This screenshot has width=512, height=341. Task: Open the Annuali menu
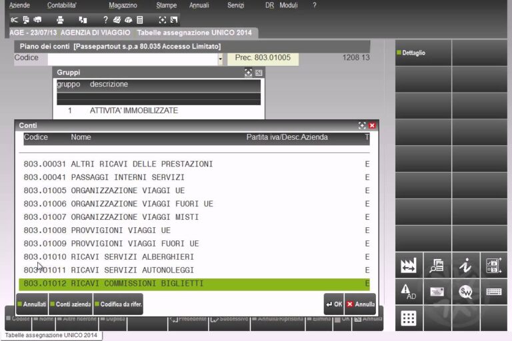click(199, 5)
